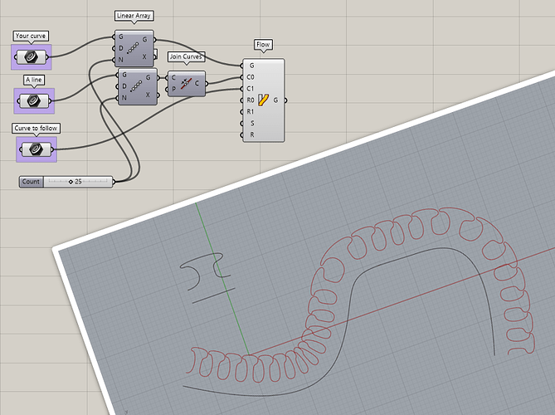Click C0 input of the Flow component
Image resolution: width=555 pixels, height=415 pixels.
tap(251, 77)
